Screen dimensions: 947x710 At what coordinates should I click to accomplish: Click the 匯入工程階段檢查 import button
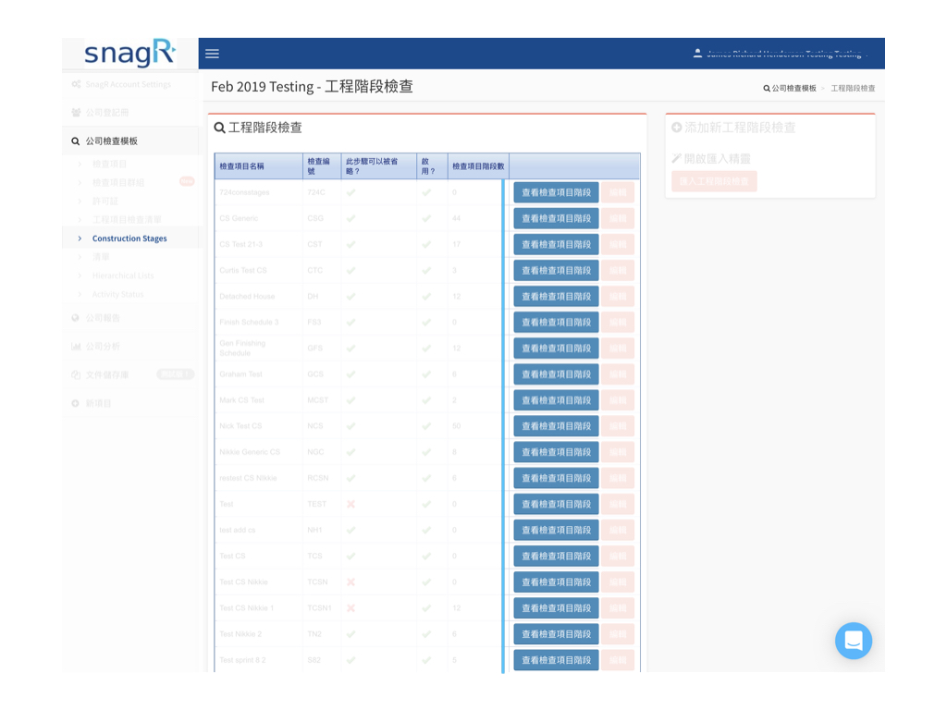(714, 181)
